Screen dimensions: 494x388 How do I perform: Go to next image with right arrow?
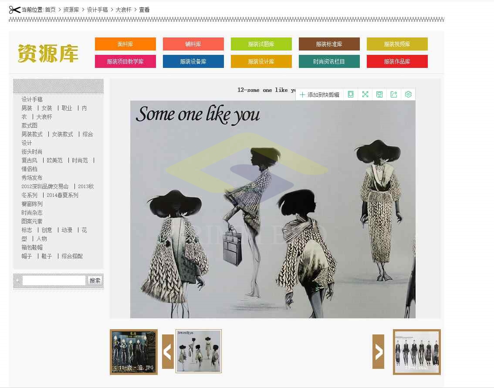click(378, 351)
